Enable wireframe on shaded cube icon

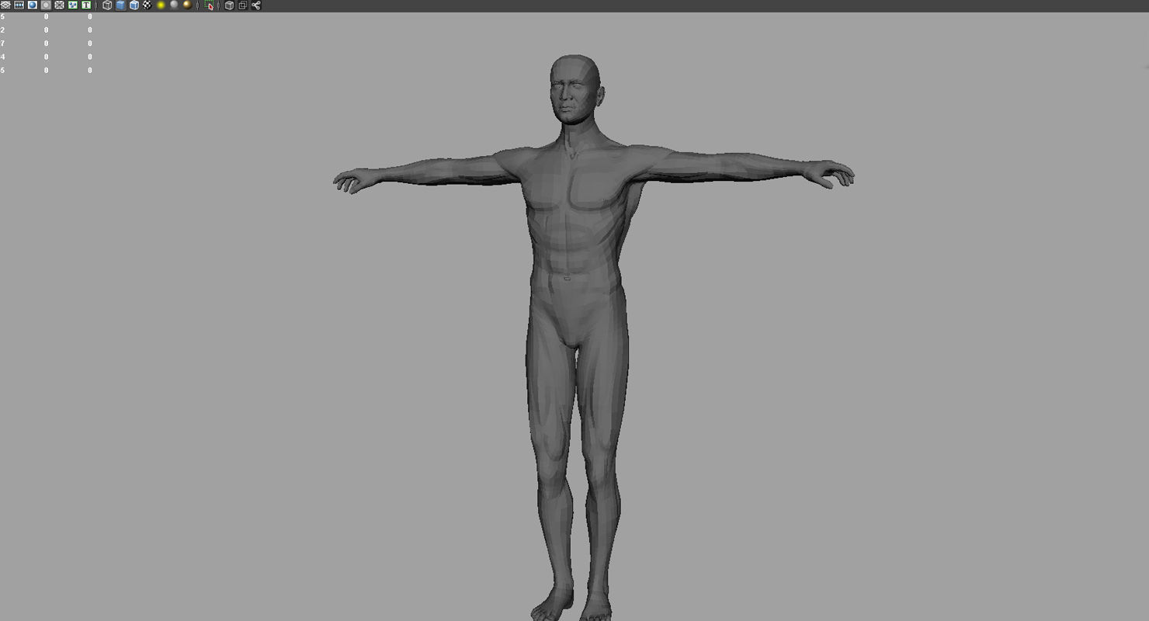pyautogui.click(x=134, y=5)
